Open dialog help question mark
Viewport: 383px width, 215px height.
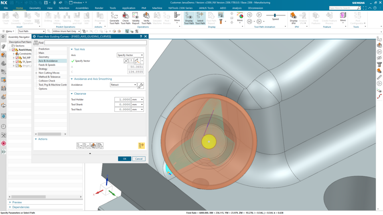[141, 36]
